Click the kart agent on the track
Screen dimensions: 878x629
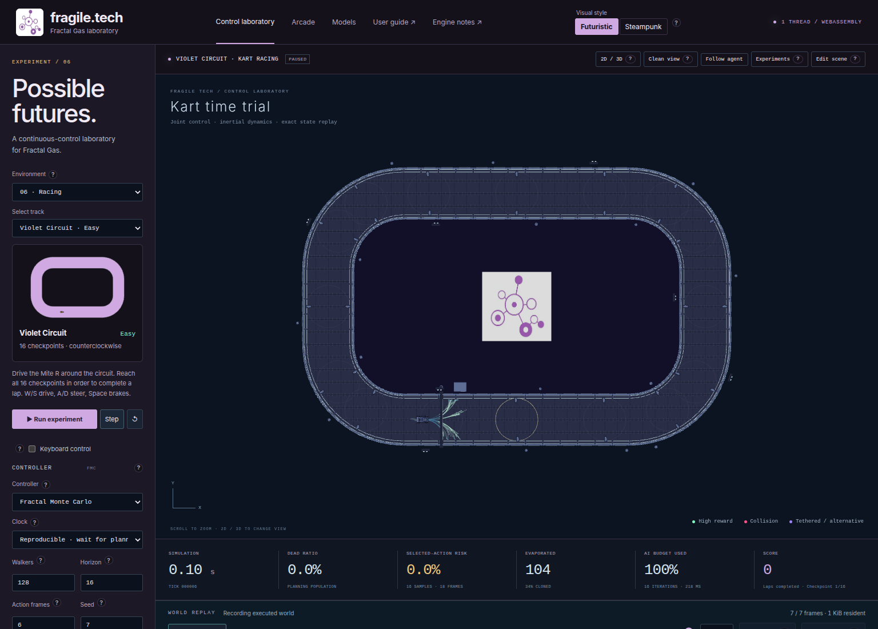coord(422,420)
